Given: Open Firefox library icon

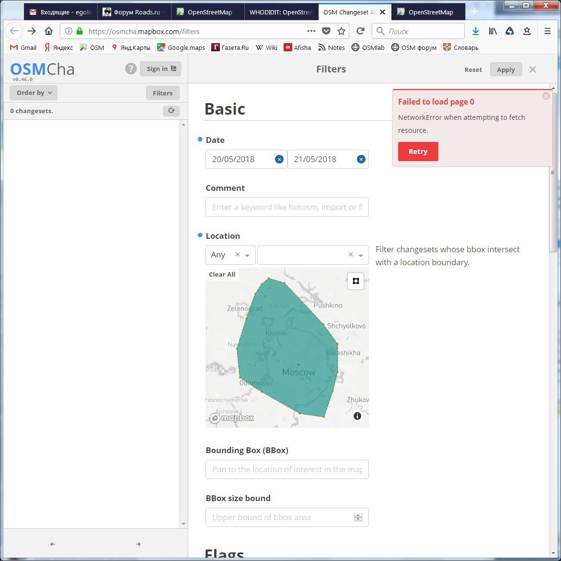Looking at the screenshot, I should coord(492,31).
